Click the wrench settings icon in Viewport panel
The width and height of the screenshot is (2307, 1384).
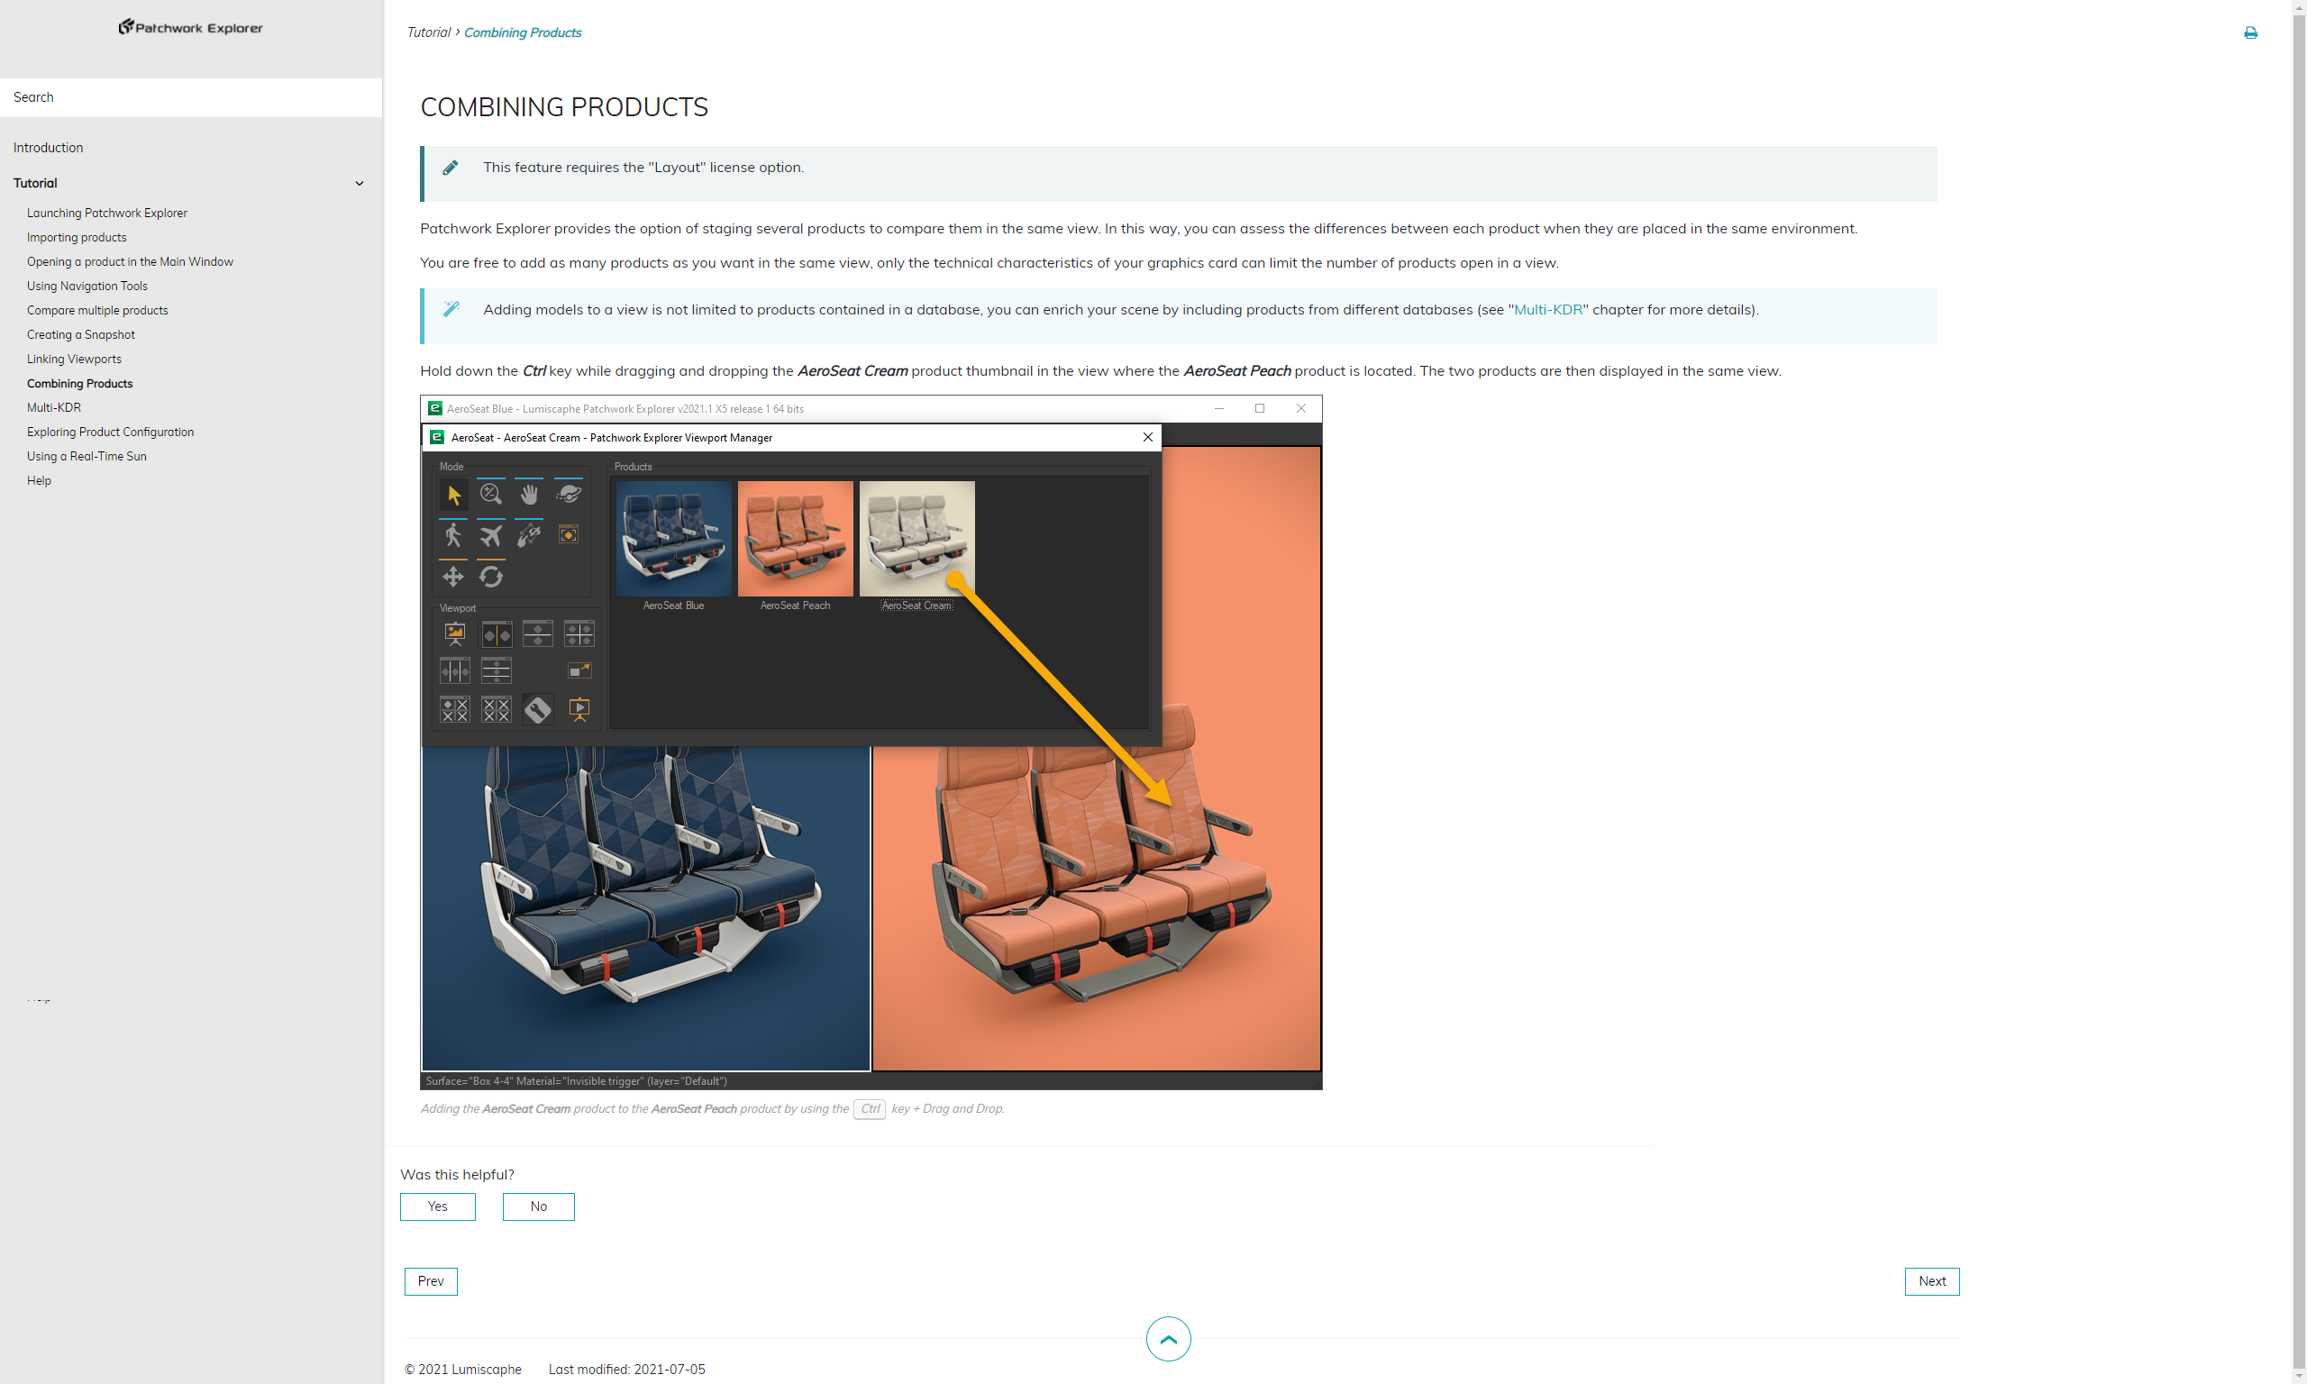click(x=538, y=710)
